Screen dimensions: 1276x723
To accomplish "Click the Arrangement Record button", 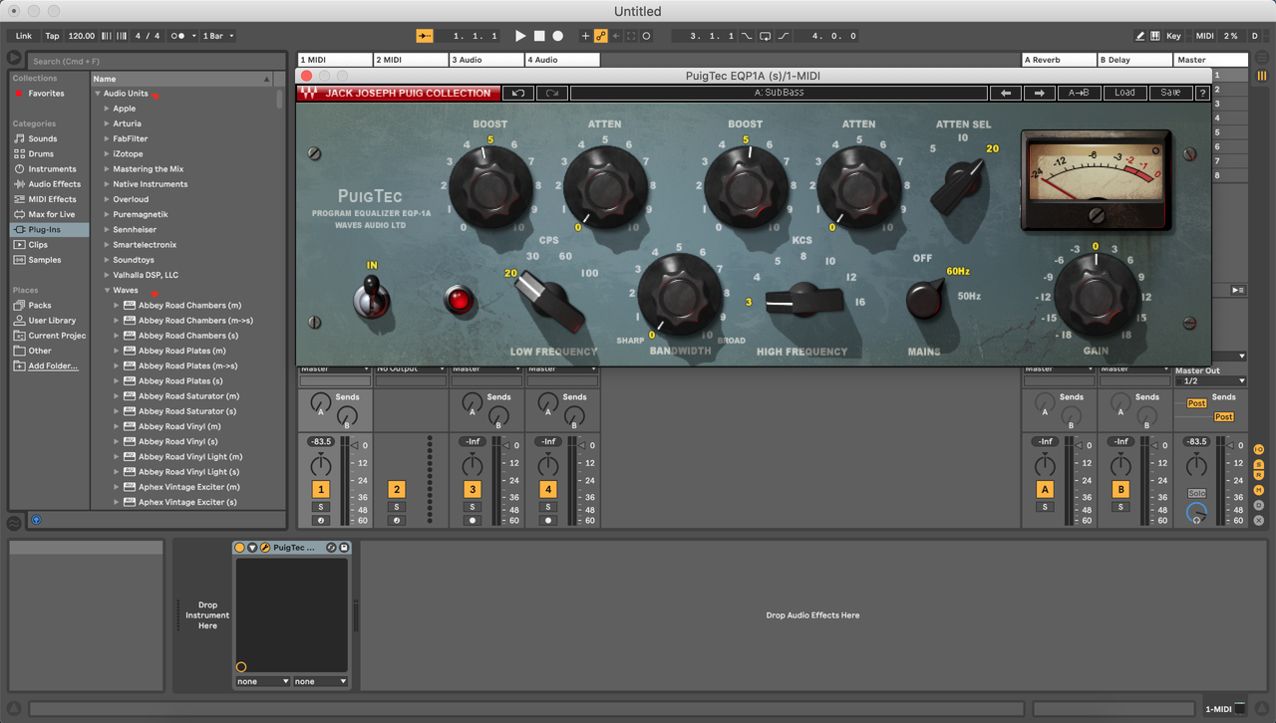I will point(558,36).
